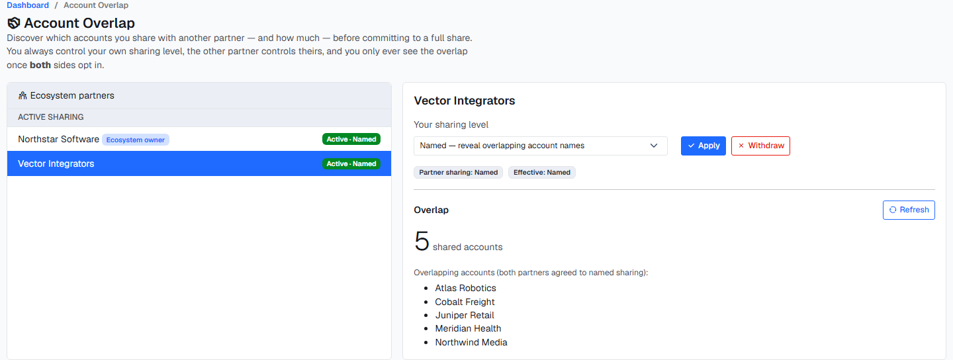Click Vector Integrators' Active · Named badge

click(x=351, y=163)
